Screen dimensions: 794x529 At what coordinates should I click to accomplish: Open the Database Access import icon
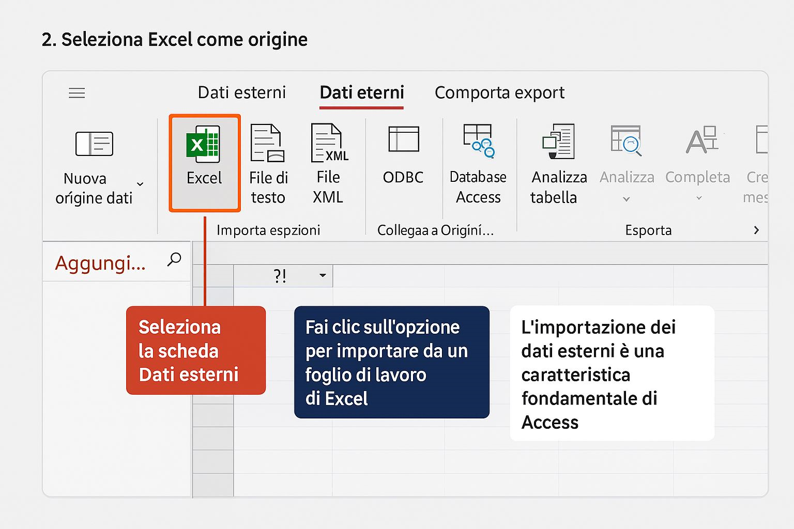click(x=478, y=141)
